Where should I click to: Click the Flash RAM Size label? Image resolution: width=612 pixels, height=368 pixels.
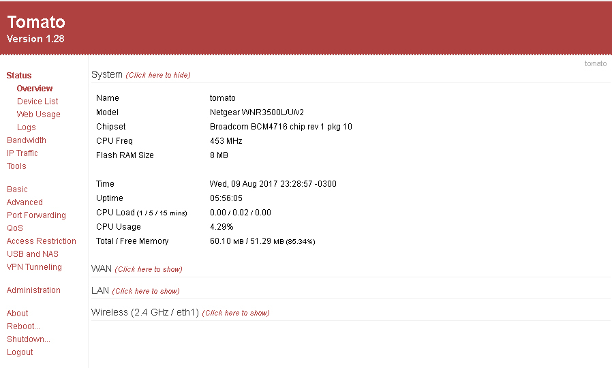pos(125,155)
